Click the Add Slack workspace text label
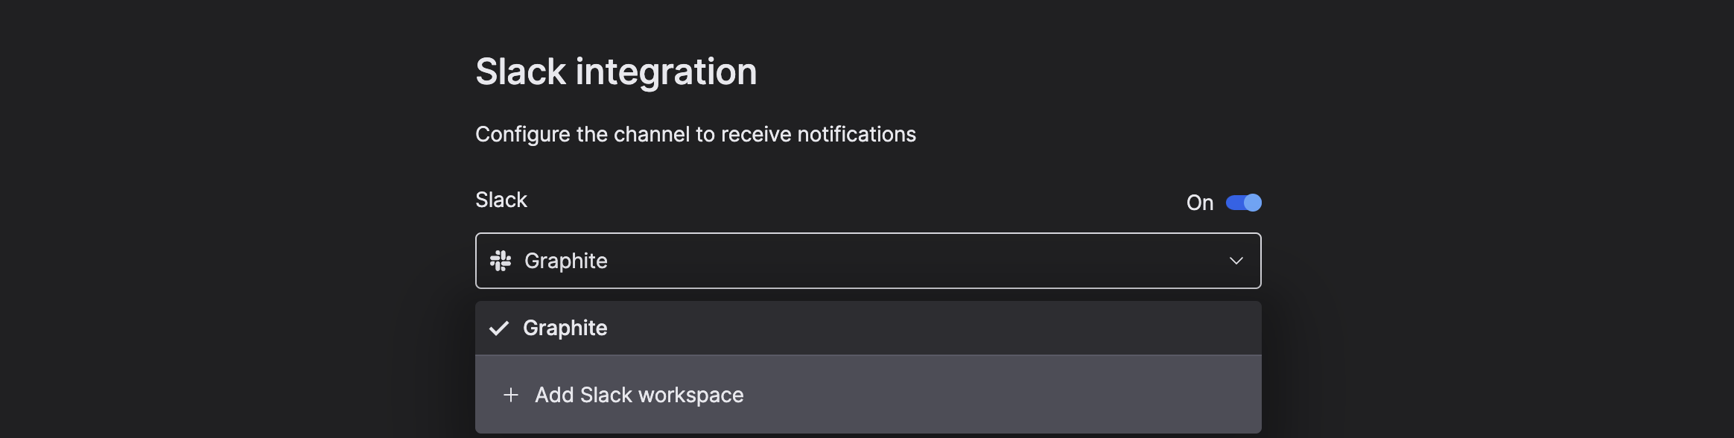1734x438 pixels. pos(639,395)
